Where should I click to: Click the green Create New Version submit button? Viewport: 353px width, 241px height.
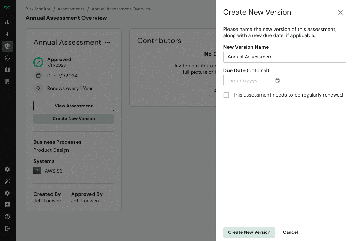(x=249, y=232)
